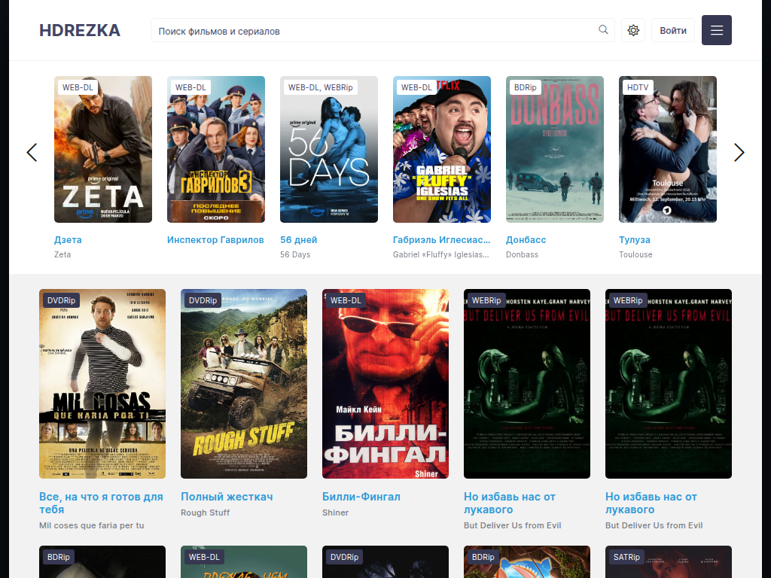Click Инспектор Гаврилов title link
Viewport: 771px width, 578px height.
point(215,240)
